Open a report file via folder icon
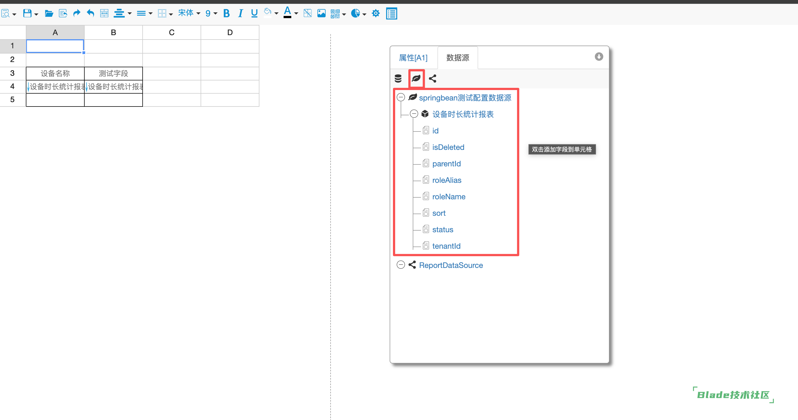Image resolution: width=798 pixels, height=420 pixels. pyautogui.click(x=49, y=13)
